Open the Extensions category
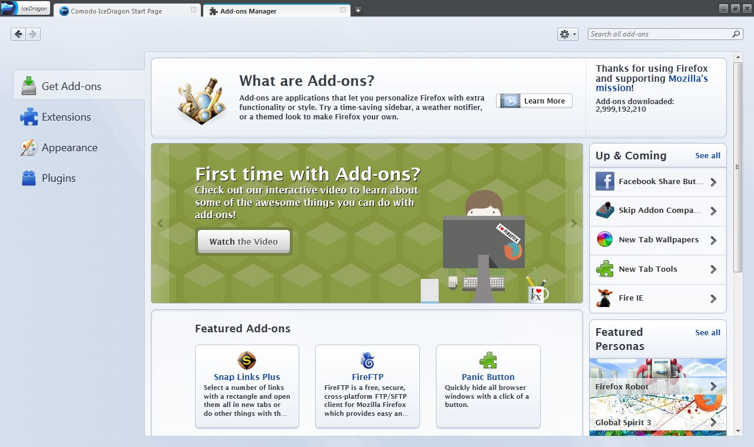Viewport: 754px width, 447px height. (79, 116)
